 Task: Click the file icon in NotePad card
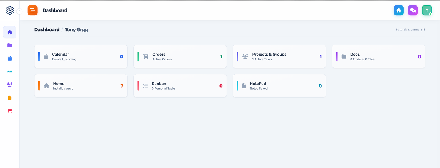pos(244,86)
